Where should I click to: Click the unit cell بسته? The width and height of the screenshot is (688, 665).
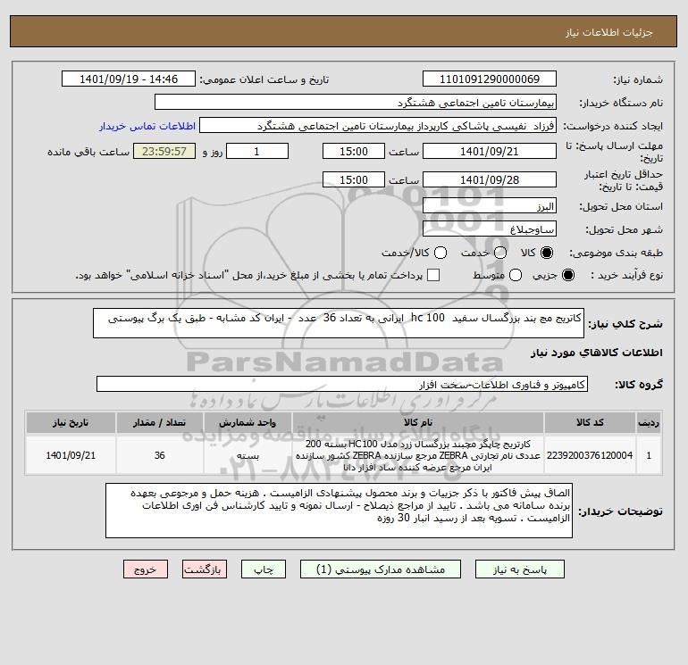(x=248, y=455)
